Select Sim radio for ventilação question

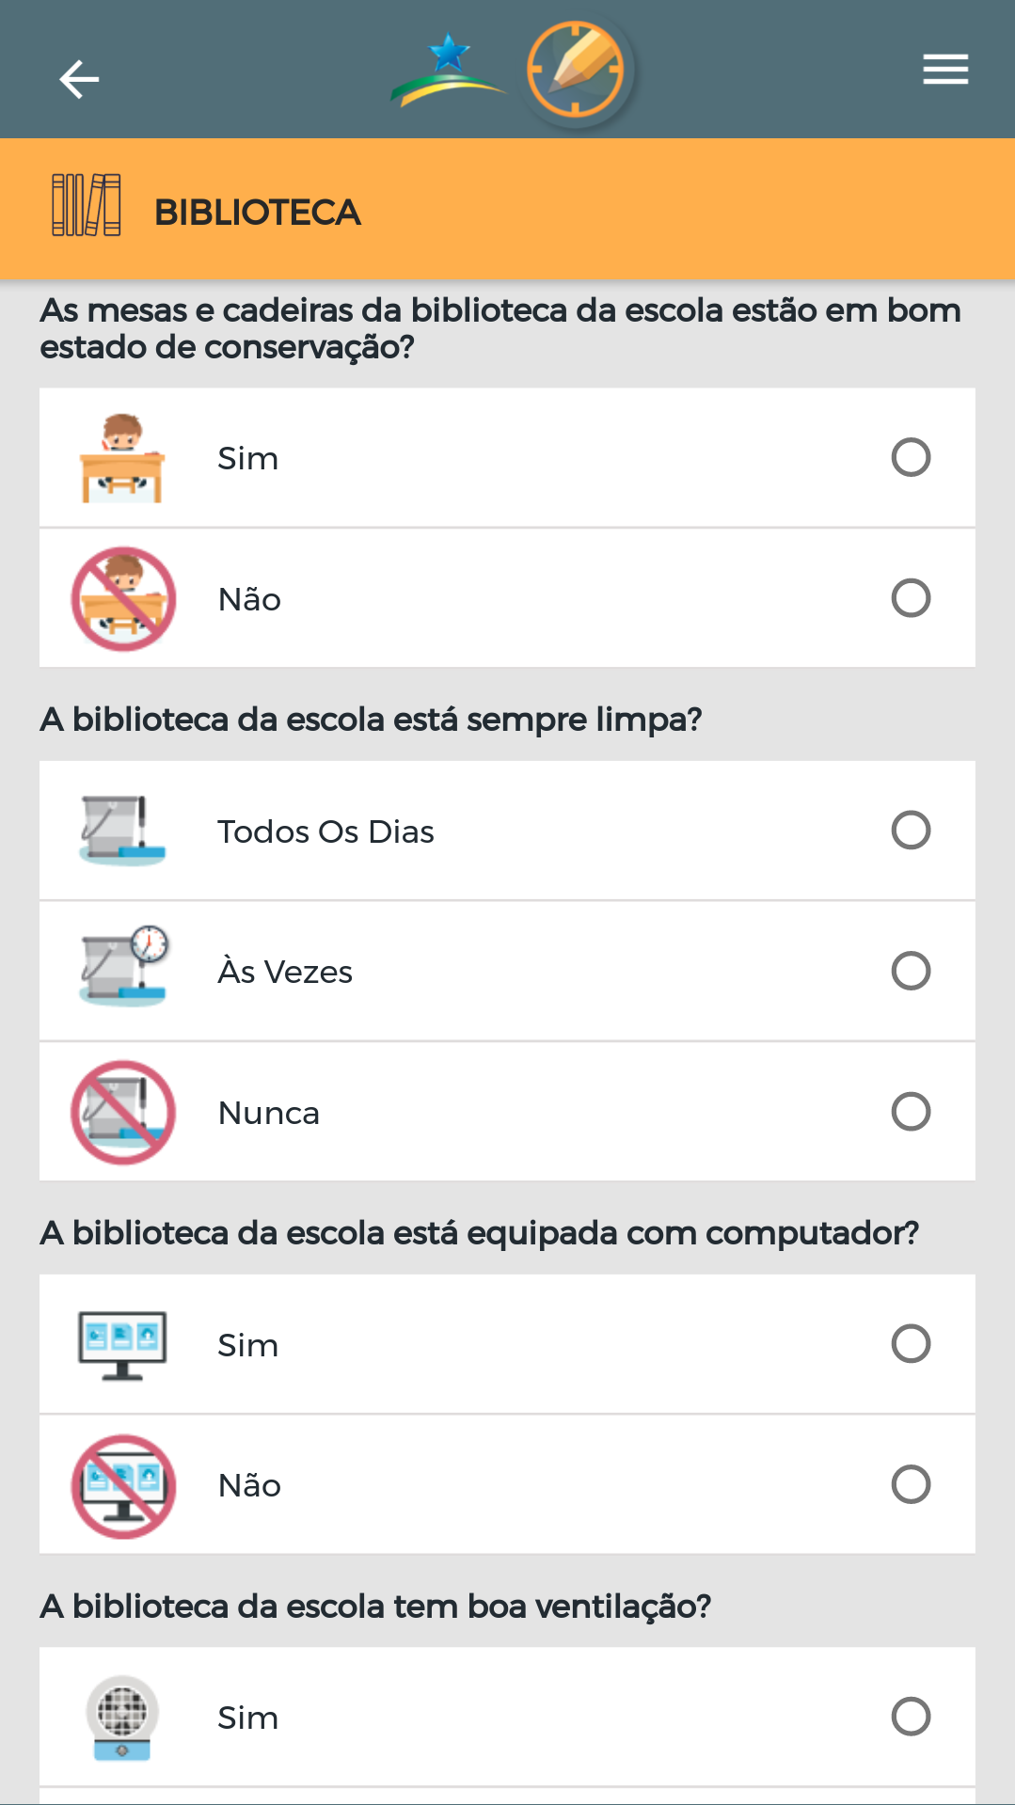(911, 1717)
